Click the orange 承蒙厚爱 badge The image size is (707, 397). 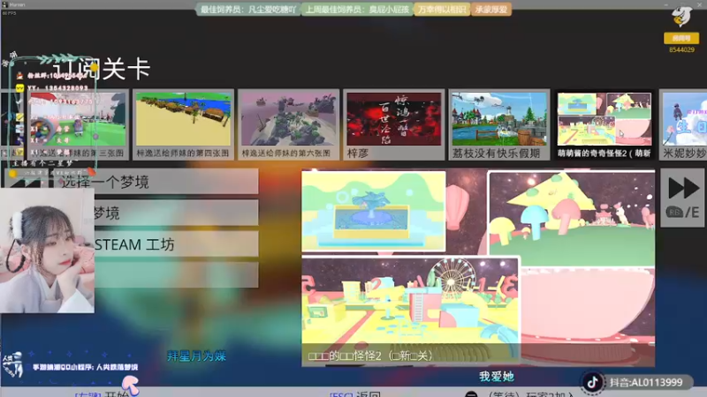(x=491, y=10)
